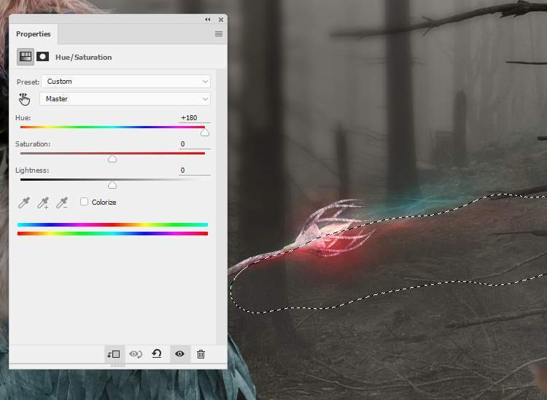View previous state of the adjustment
The height and width of the screenshot is (400, 547).
point(136,354)
